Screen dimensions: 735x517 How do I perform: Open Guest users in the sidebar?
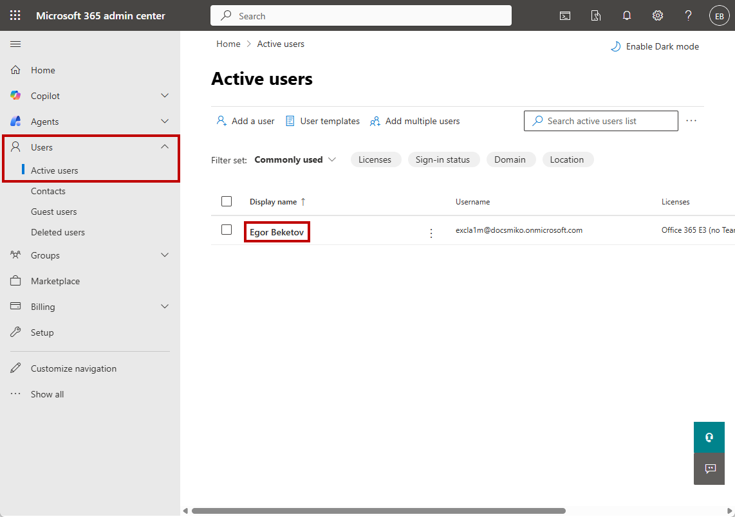click(x=53, y=212)
